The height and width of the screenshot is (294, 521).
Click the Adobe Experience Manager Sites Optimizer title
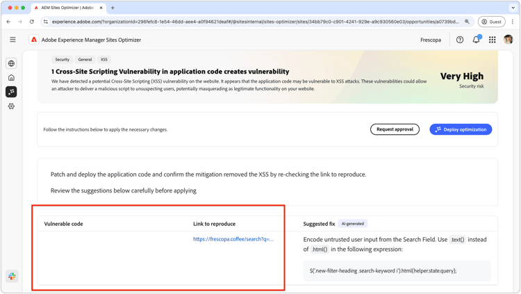pyautogui.click(x=91, y=40)
